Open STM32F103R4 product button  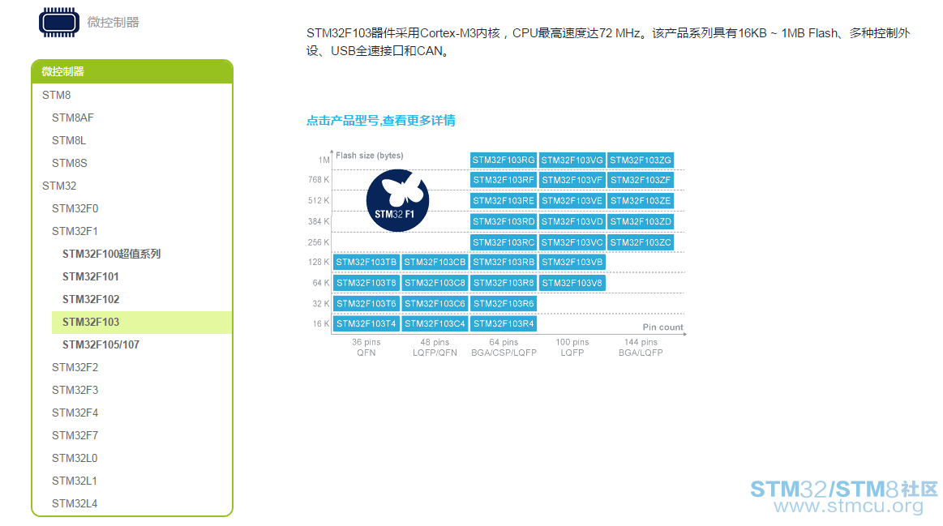click(504, 323)
